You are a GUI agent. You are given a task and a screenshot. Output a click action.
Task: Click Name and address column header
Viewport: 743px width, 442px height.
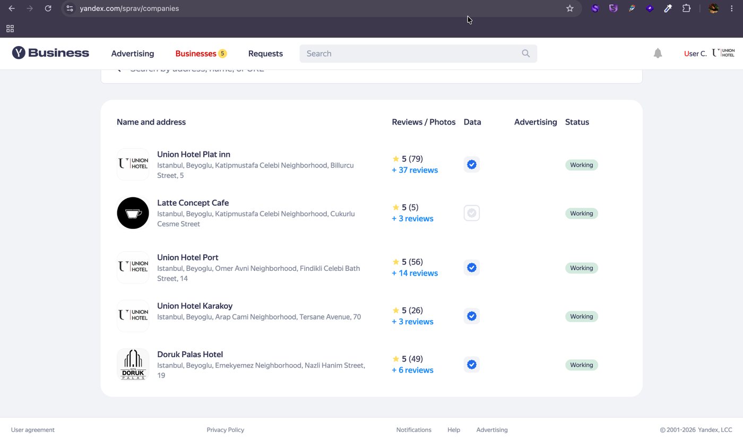[151, 122]
